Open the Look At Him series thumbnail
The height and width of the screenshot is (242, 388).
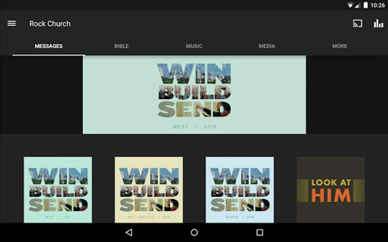(331, 190)
